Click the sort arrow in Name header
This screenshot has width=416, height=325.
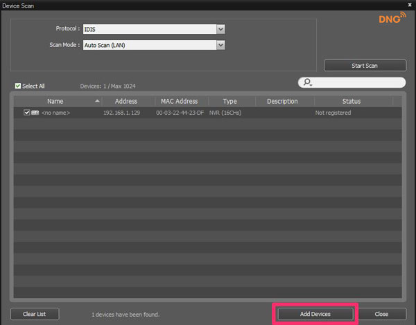97,101
